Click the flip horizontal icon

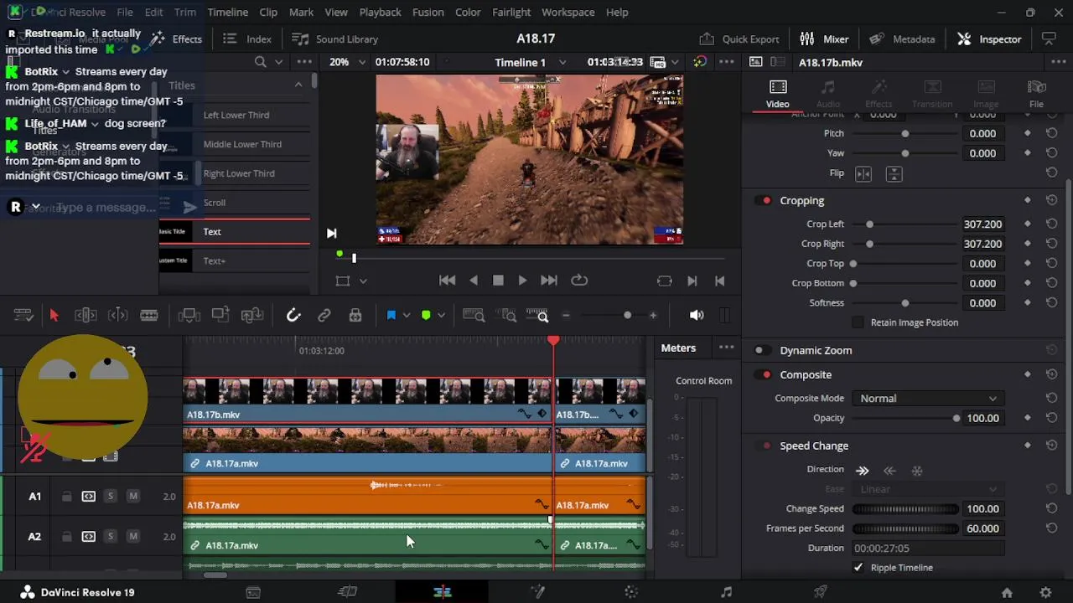[x=863, y=173]
